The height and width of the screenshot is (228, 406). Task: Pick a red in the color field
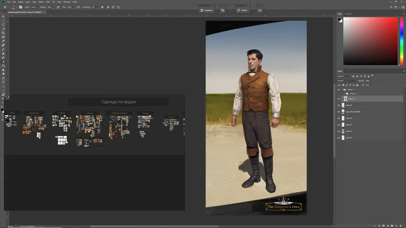pyautogui.click(x=370, y=41)
